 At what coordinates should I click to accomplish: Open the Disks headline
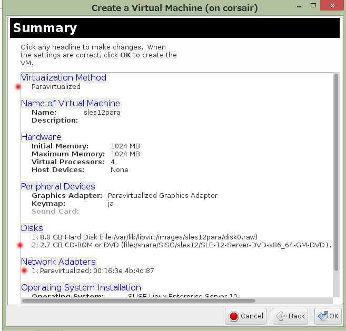click(x=32, y=228)
